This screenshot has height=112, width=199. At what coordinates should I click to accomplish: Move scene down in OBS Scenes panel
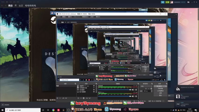point(66,98)
